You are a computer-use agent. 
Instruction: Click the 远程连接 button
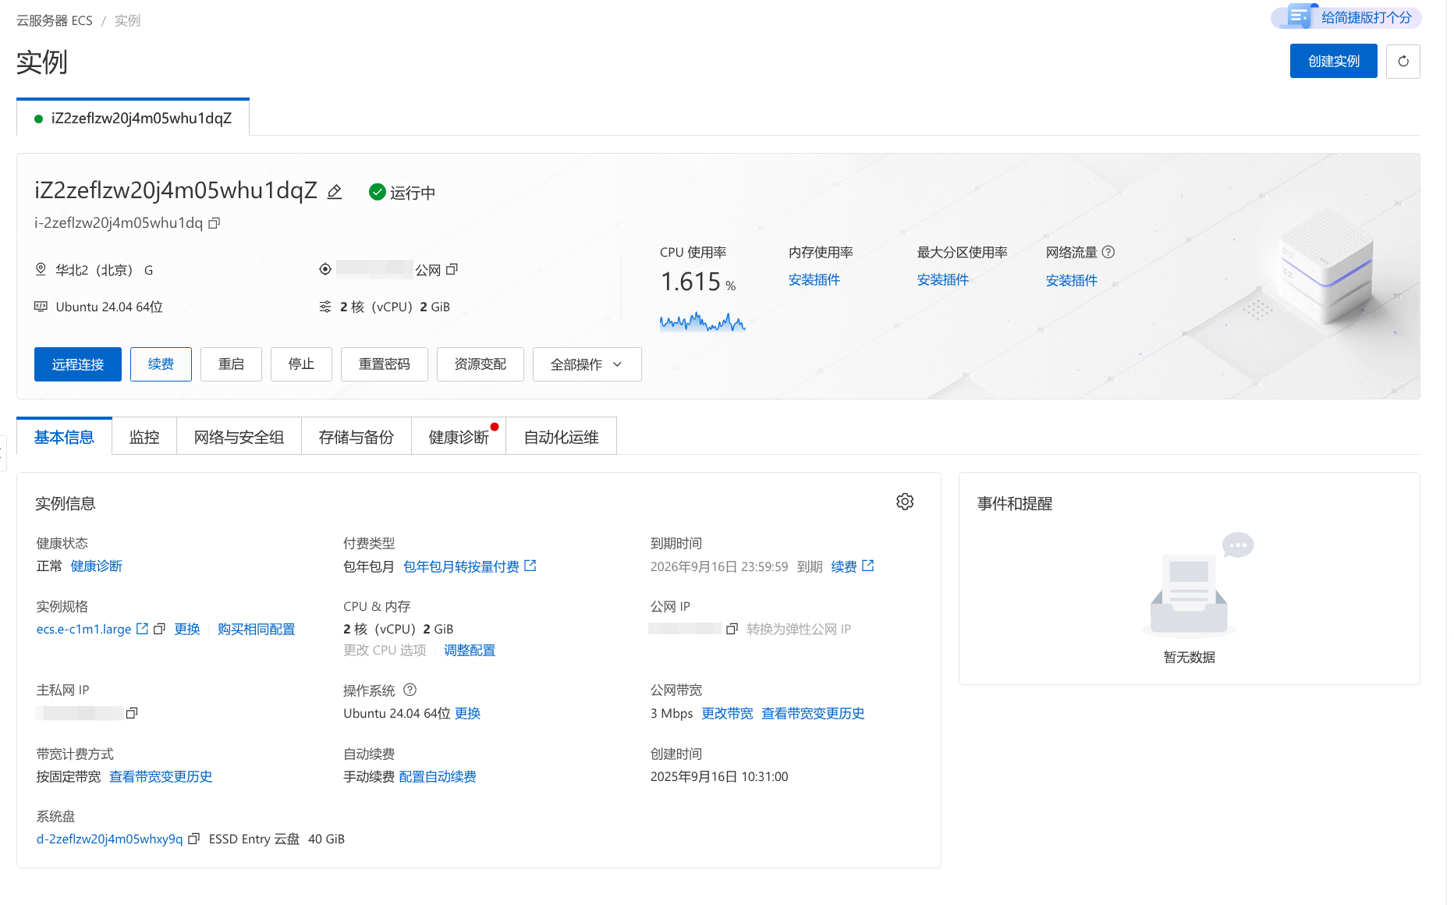tap(78, 364)
